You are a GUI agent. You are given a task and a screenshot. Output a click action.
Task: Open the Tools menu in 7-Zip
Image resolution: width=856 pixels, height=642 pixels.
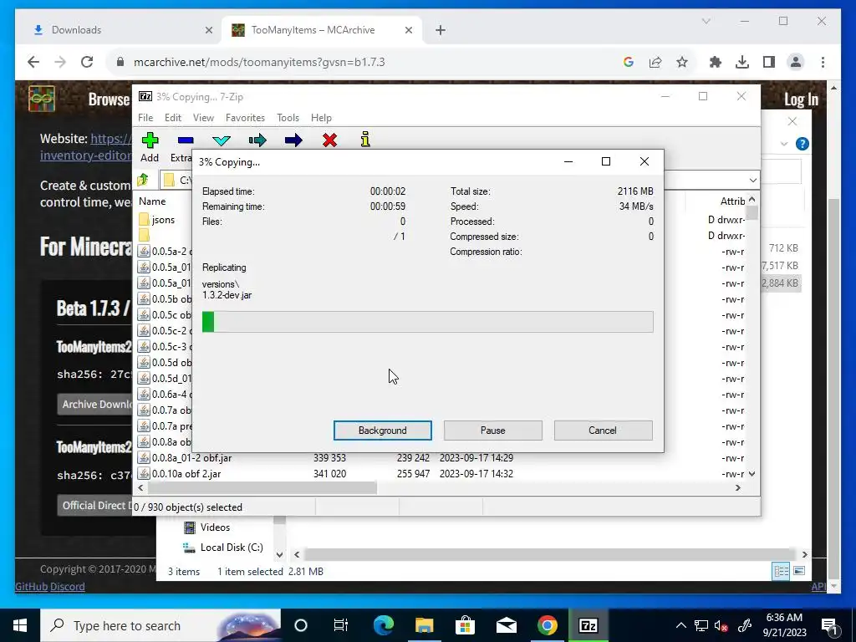click(288, 118)
